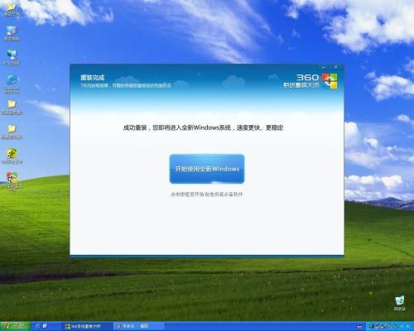Viewport: 414px width, 331px height.
Task: Click the second quick launch icon on the taskbar
Action: click(x=45, y=326)
